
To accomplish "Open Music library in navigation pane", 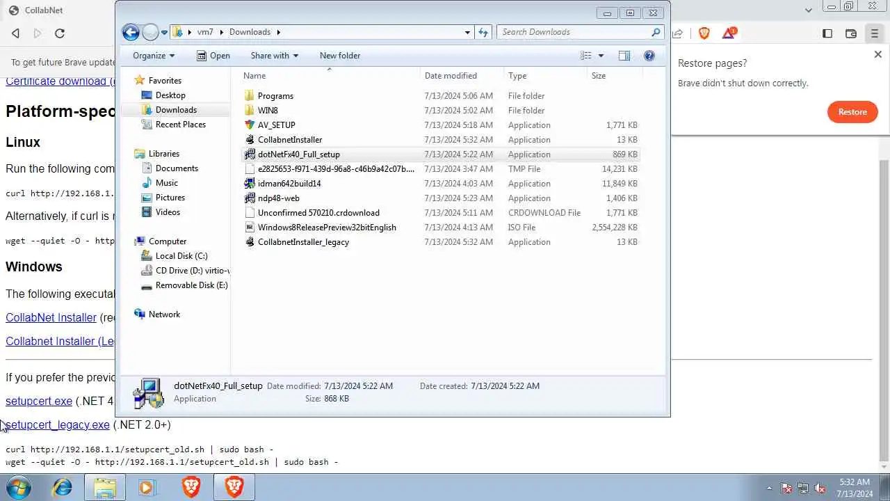I will [167, 183].
